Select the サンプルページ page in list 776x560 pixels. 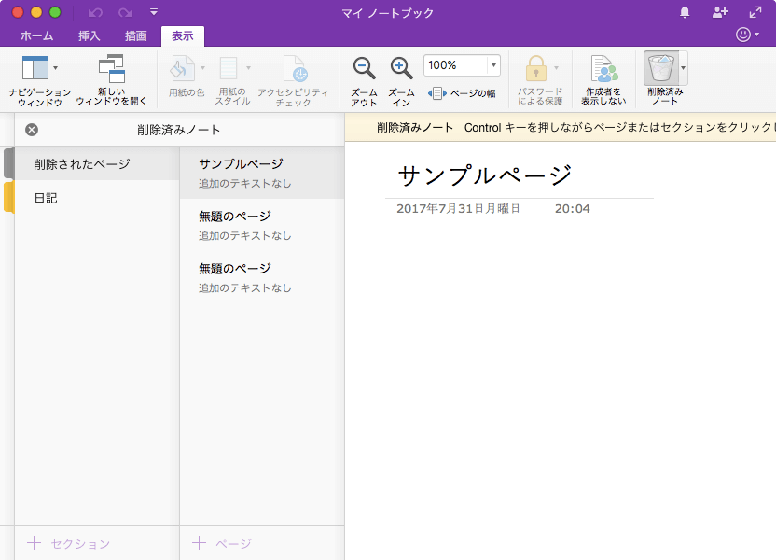click(x=241, y=164)
